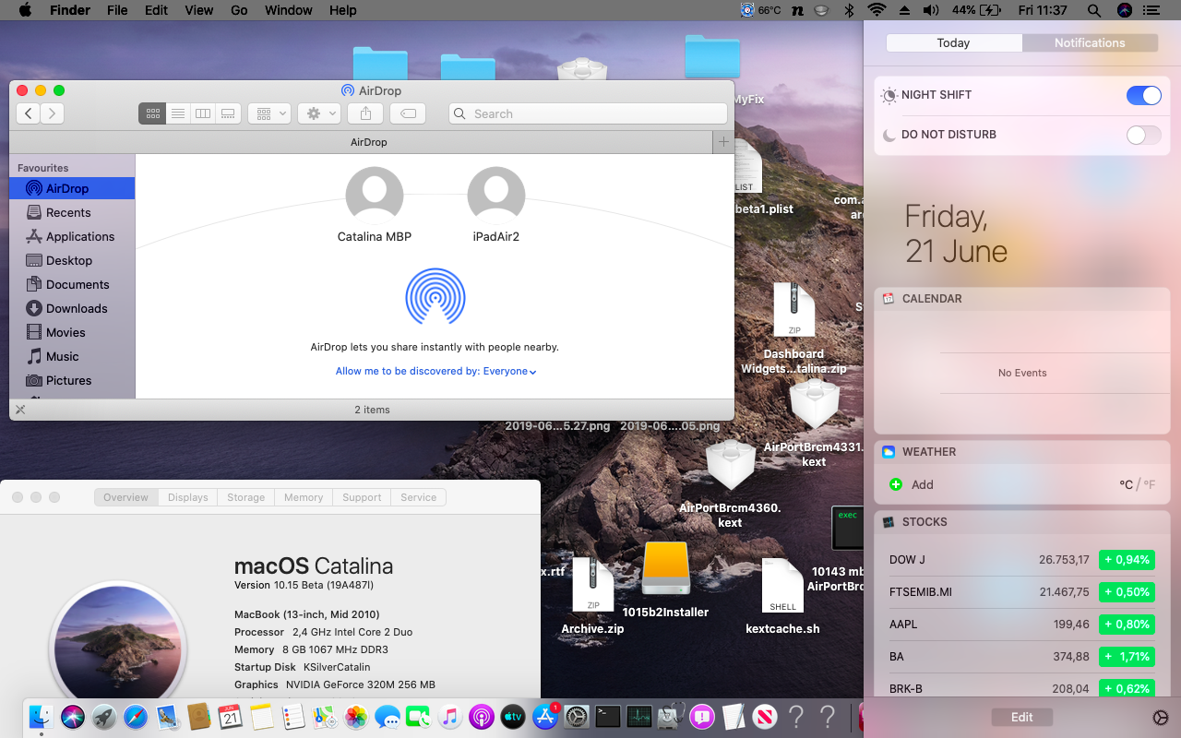Select Applications in Finder sidebar
The height and width of the screenshot is (738, 1181).
(72, 236)
